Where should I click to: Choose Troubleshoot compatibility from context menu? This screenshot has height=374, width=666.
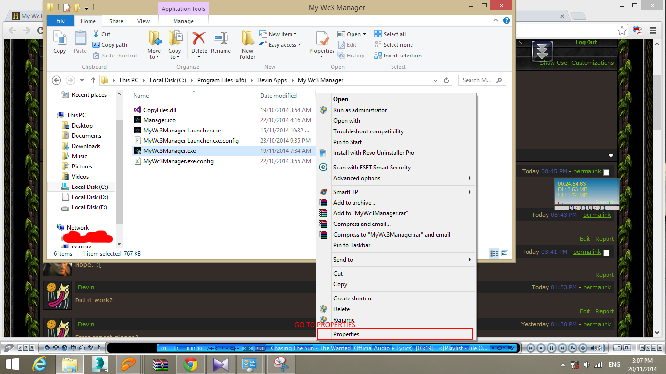tap(396, 131)
